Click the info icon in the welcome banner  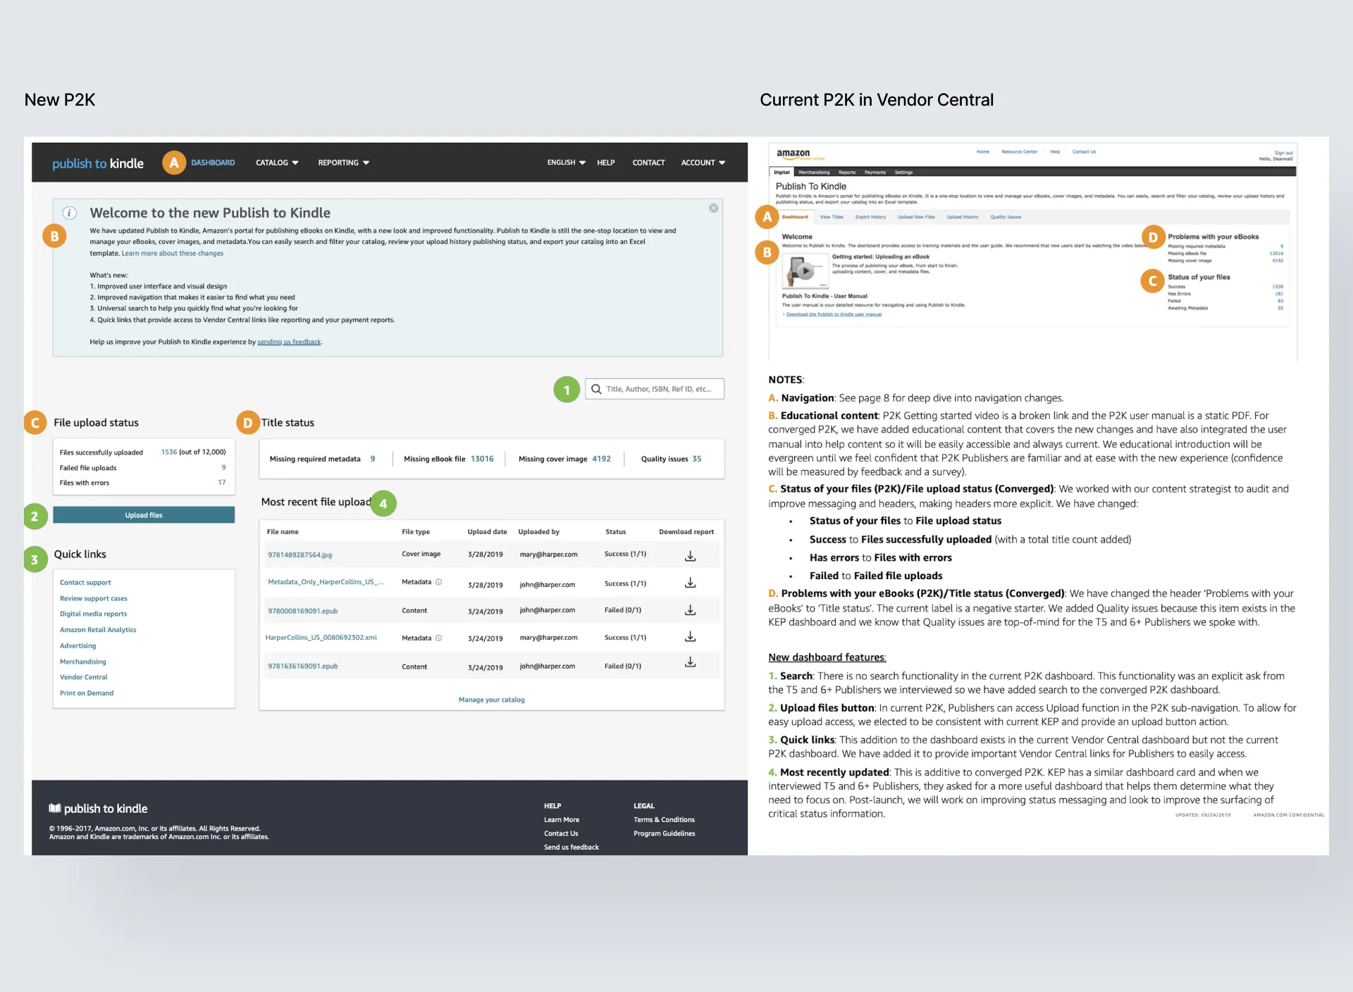[x=69, y=213]
